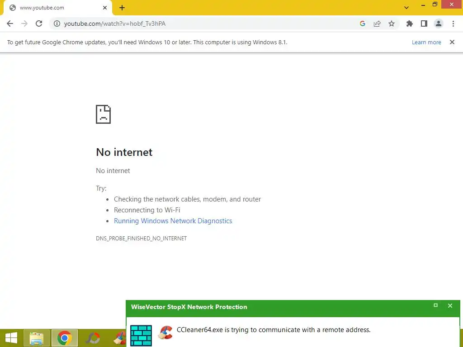The image size is (463, 347).
Task: Click the forward navigation arrow
Action: [24, 23]
